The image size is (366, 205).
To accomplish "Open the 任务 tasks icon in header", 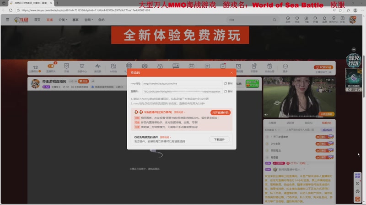I will (x=342, y=20).
